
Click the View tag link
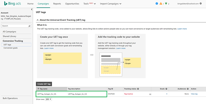tap(194, 94)
